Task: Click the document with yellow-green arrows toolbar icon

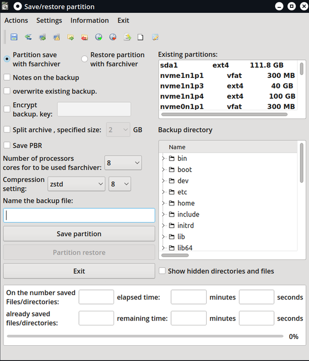Action: (x=127, y=37)
